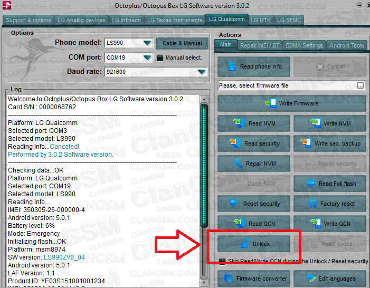Click the Battery level: 6% log line

point(31,226)
